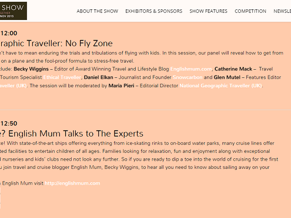291x218 pixels.
Task: Select the 12:00 session time
Action: coord(9,33)
